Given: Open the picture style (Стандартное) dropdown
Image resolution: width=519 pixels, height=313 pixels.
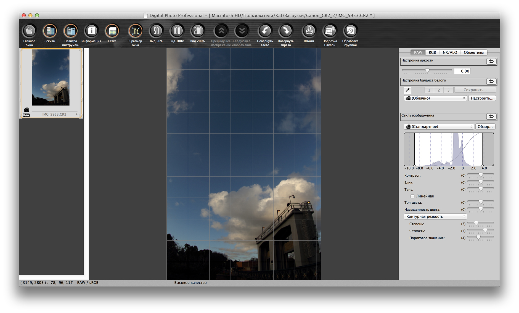Looking at the screenshot, I should tap(439, 127).
